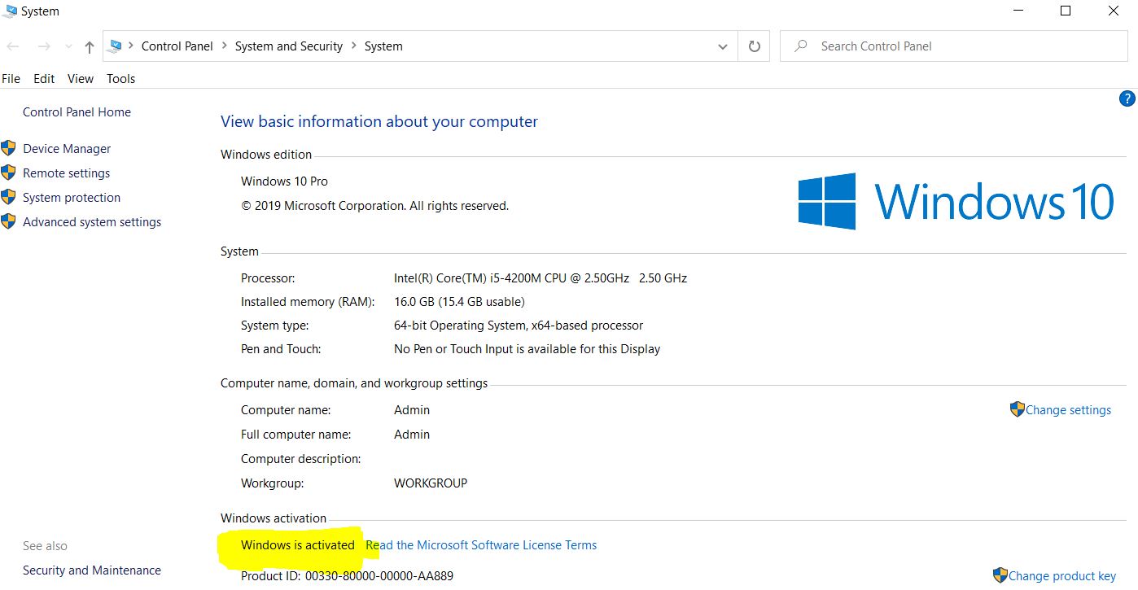Select the System breadcrumb segment
Viewport: 1138px width, 590px height.
(383, 46)
